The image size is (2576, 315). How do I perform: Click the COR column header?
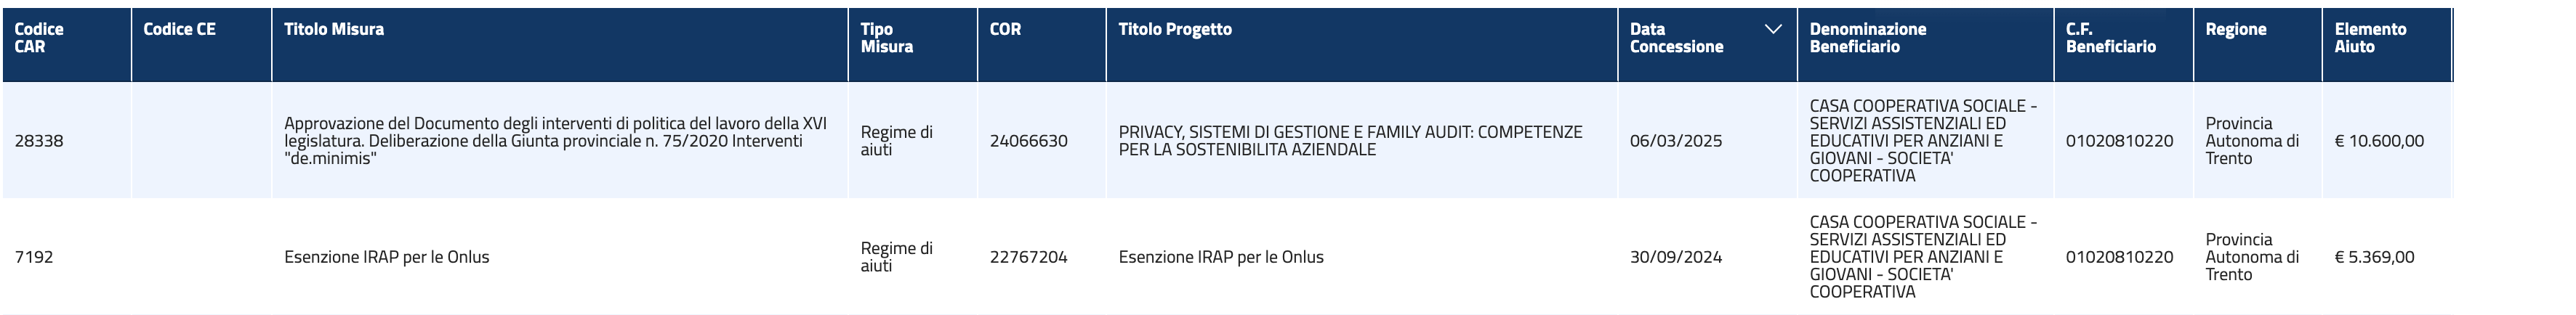pos(1042,44)
